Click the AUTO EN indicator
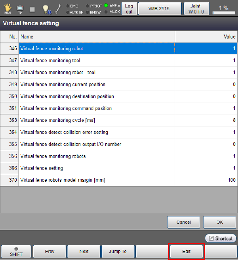This screenshot has width=238, height=260. click(75, 13)
